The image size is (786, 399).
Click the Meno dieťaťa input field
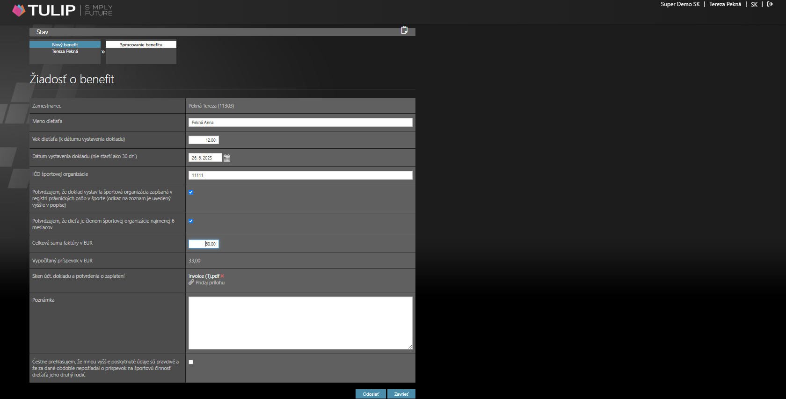[300, 123]
